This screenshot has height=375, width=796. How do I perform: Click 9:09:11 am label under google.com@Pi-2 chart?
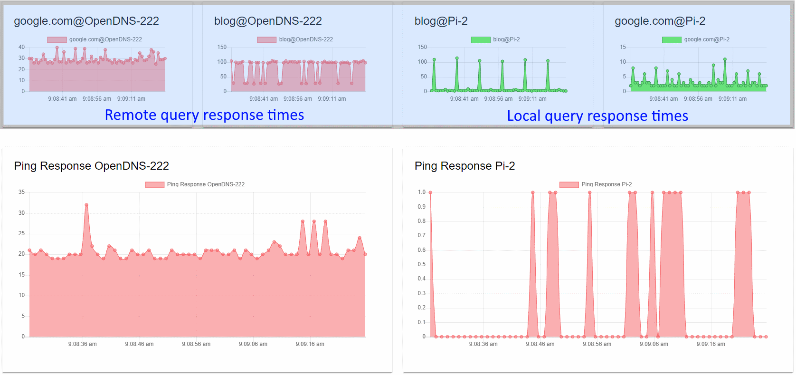tap(732, 99)
